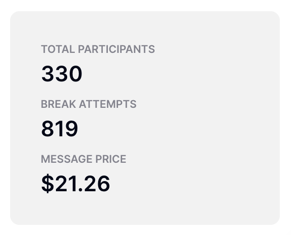Click the TOTAL PARTICIPANTS label
This screenshot has height=235, width=291.
[x=98, y=49]
